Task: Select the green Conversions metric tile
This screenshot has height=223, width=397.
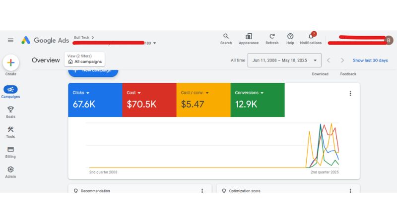Action: click(258, 100)
